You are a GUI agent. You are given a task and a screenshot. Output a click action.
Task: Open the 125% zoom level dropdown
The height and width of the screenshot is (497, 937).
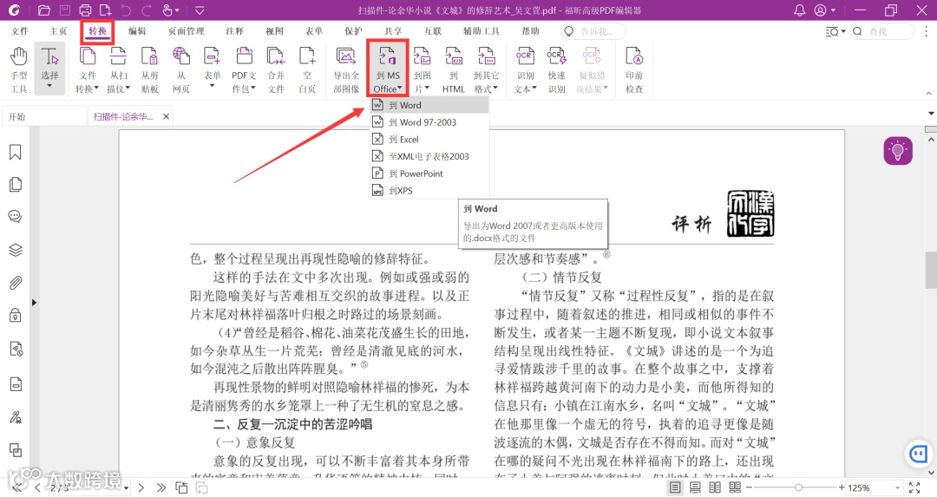[897, 488]
